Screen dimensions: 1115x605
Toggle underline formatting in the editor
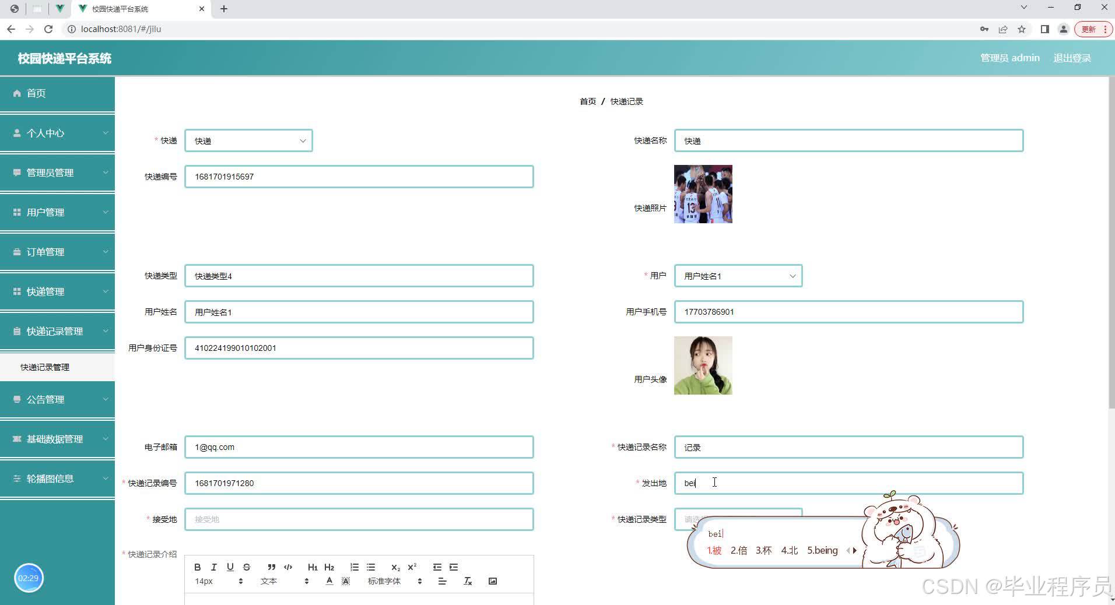pos(230,567)
